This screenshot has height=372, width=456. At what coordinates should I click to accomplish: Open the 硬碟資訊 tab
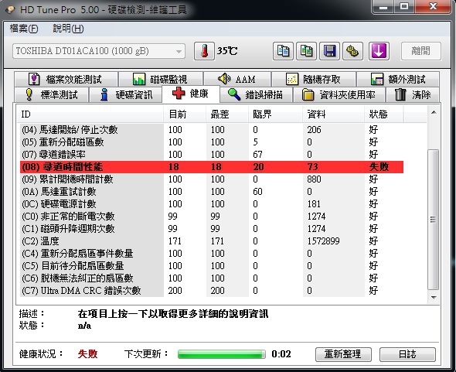125,95
